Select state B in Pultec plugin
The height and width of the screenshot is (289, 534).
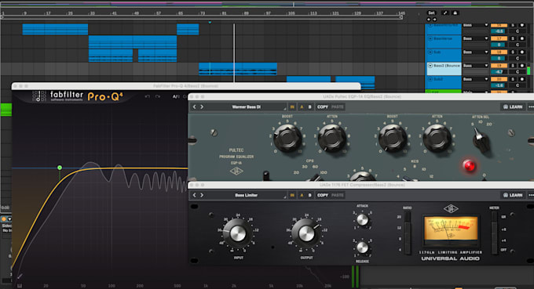309,107
